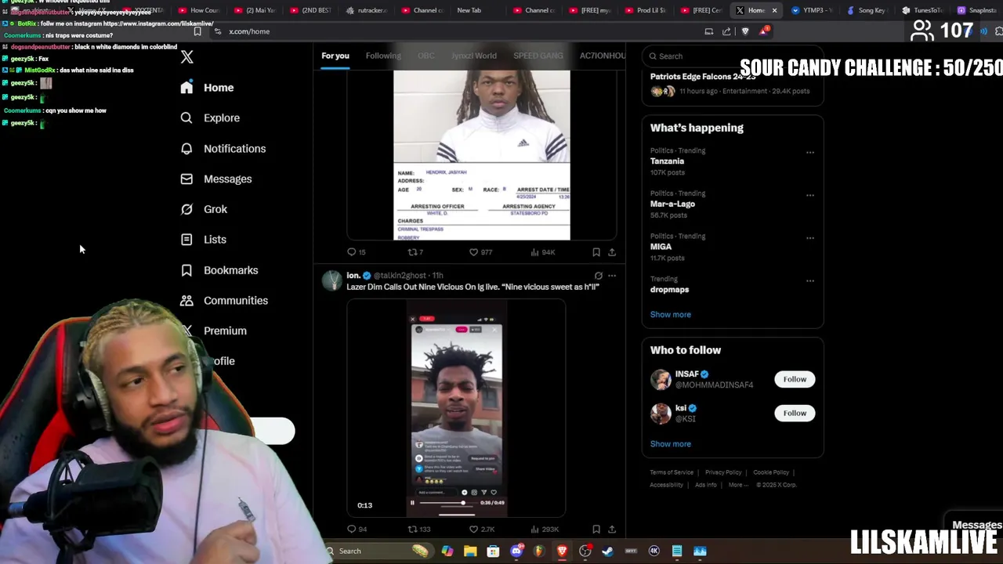Screen dimensions: 1003x564
Task: Like the post with 977 likes
Action: pos(480,252)
